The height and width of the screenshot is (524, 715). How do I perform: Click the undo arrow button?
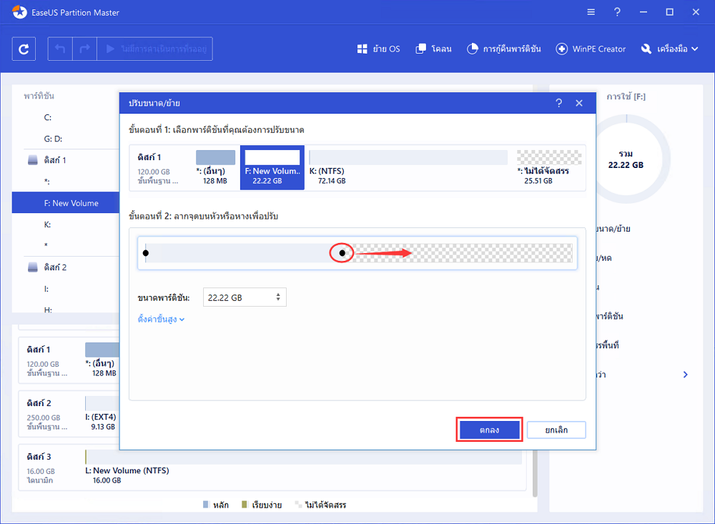point(60,49)
